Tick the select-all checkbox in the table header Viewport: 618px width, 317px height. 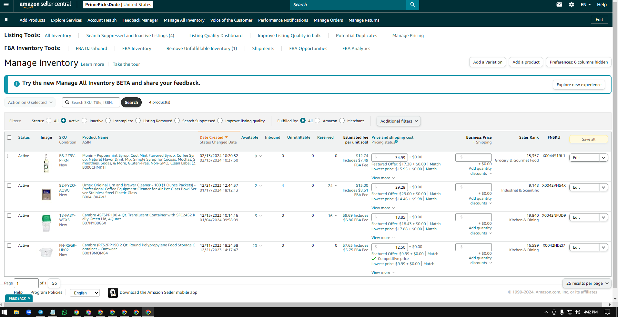(9, 137)
